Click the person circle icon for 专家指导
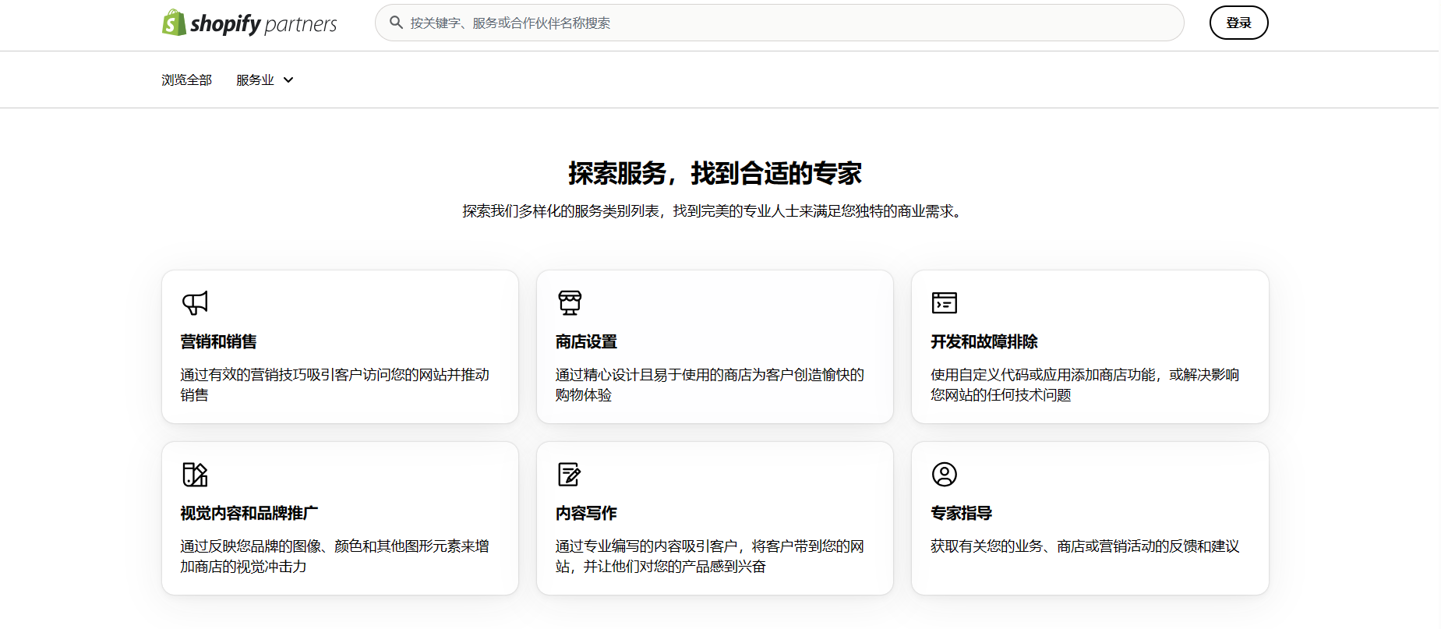 pos(945,474)
